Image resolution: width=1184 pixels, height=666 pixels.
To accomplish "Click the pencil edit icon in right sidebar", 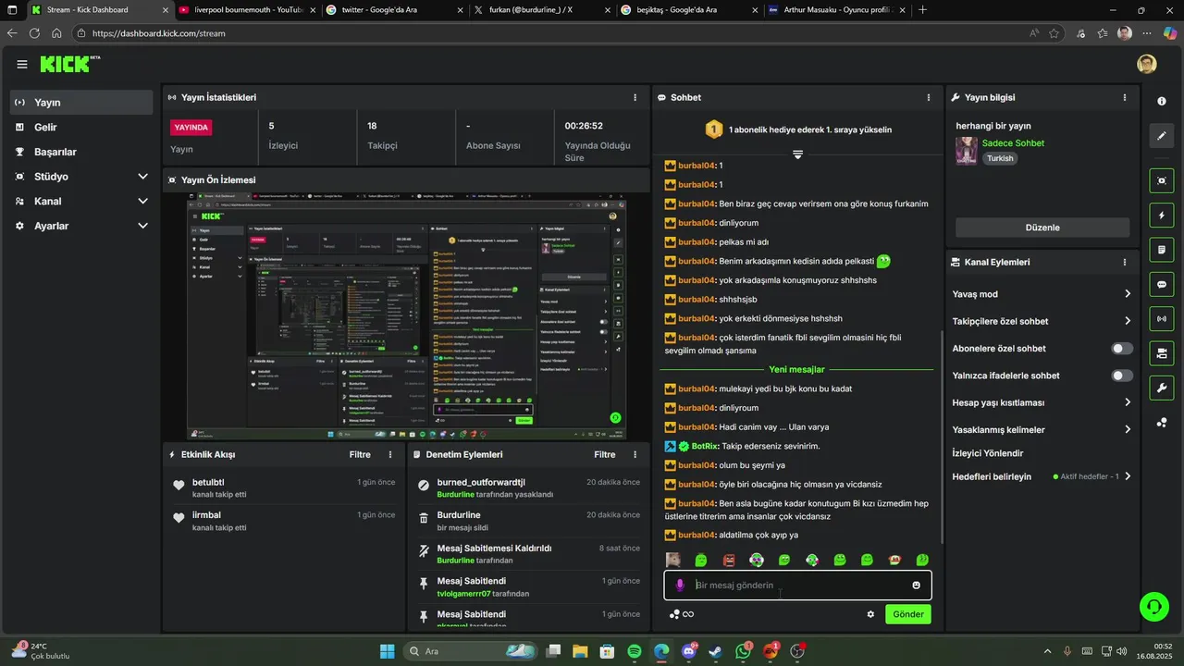I will (x=1162, y=136).
